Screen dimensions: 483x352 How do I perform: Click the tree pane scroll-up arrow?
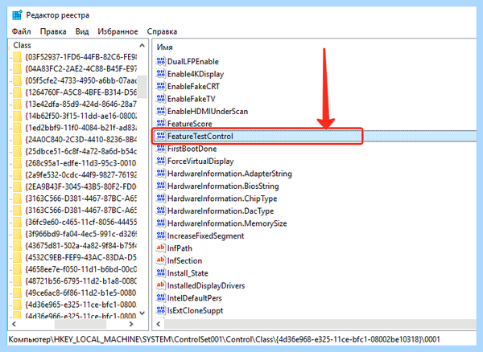click(142, 46)
